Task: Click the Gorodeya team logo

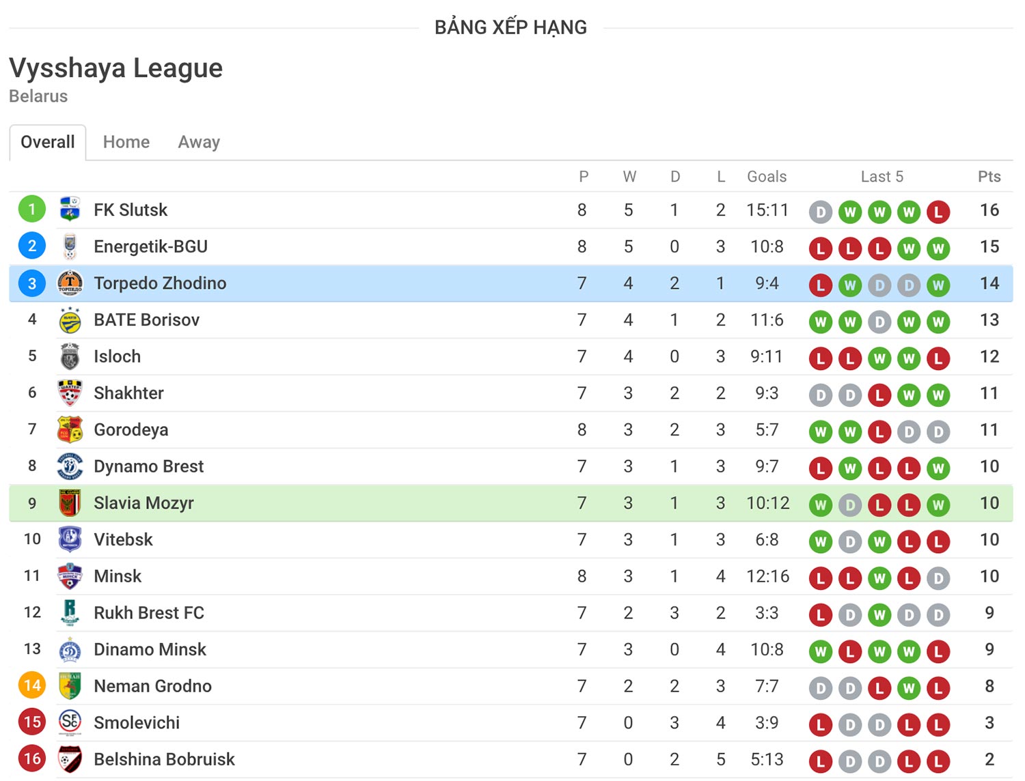Action: [70, 429]
